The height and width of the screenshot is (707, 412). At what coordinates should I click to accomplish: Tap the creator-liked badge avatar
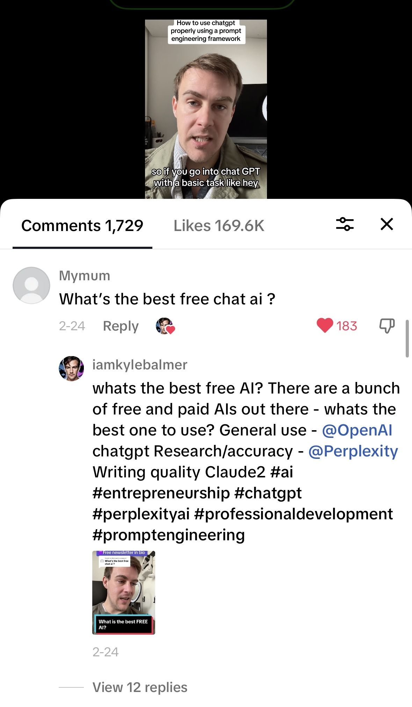click(165, 326)
